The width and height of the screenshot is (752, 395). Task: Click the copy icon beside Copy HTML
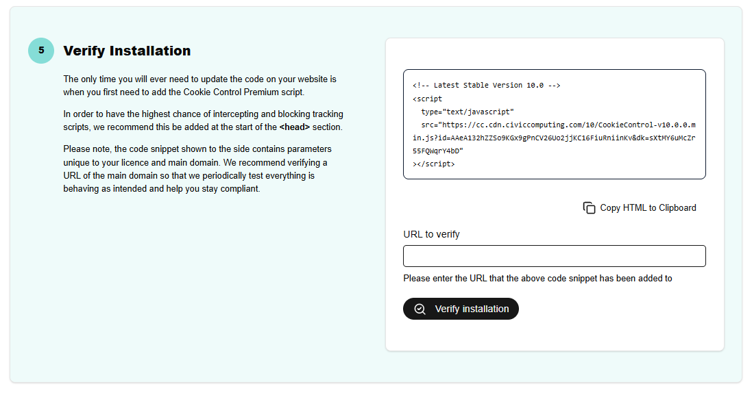pyautogui.click(x=589, y=208)
